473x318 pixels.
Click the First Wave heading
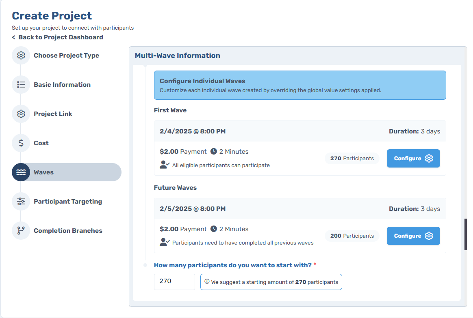click(x=170, y=110)
